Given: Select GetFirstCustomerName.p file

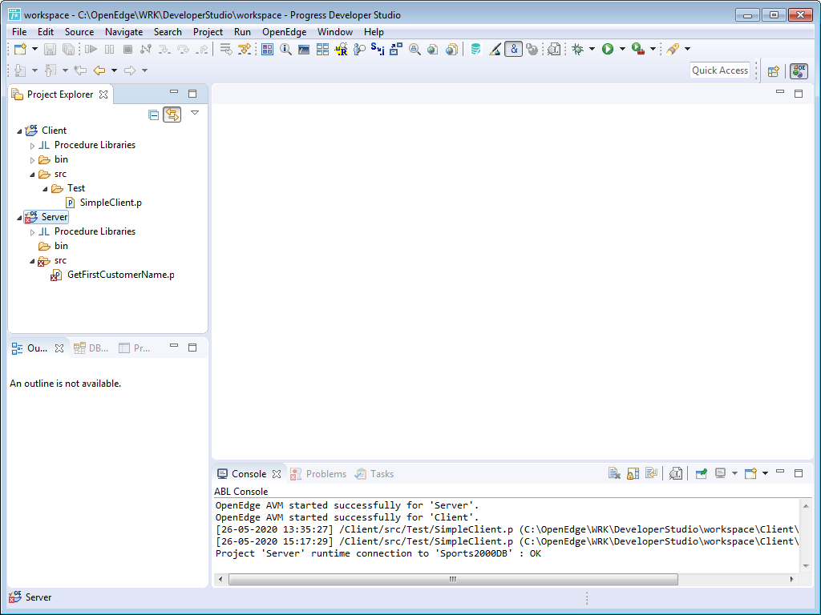Looking at the screenshot, I should (120, 275).
